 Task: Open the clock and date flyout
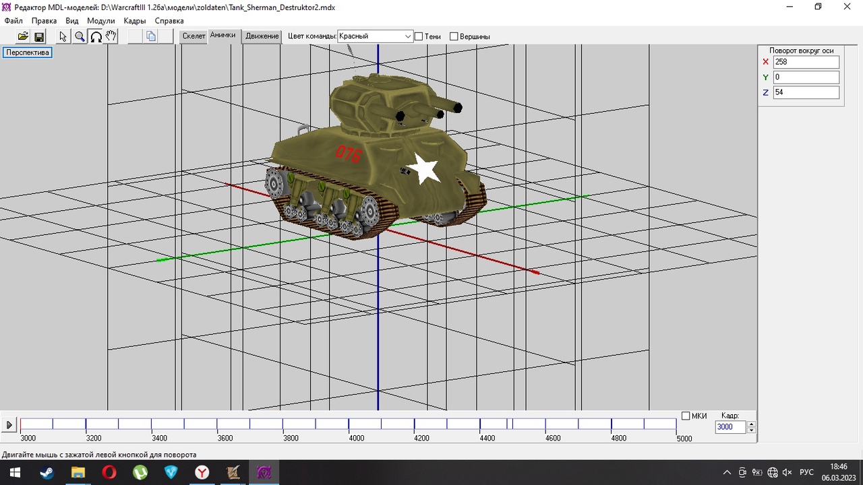[839, 472]
